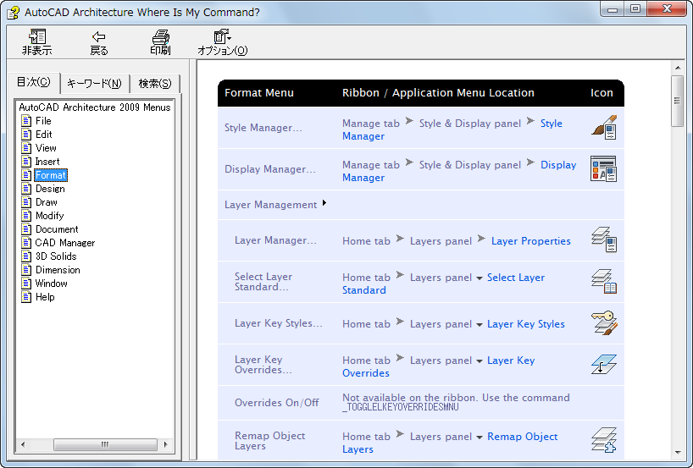This screenshot has width=693, height=468.
Task: Click the page icon beside Help
Action: pos(26,297)
